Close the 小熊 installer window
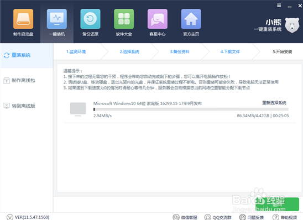Screen dimensions: 303x220 [300, 6]
